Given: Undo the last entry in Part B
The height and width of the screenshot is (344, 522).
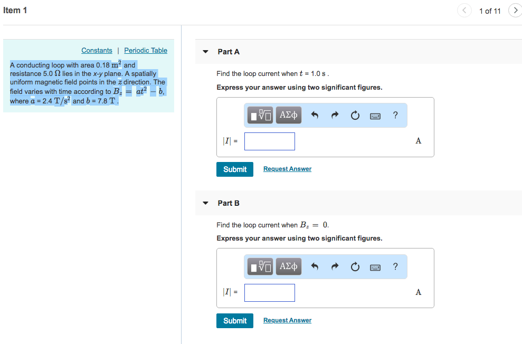Looking at the screenshot, I should pos(315,266).
